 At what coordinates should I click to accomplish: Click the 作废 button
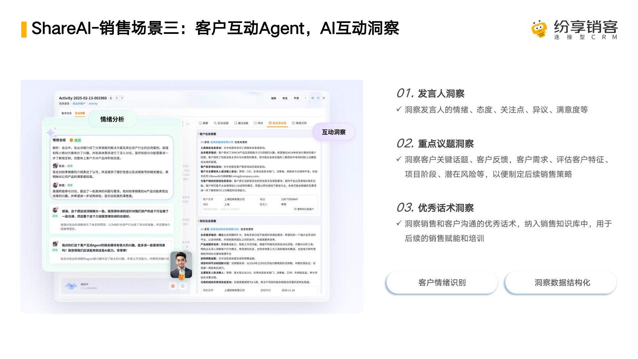(296, 98)
